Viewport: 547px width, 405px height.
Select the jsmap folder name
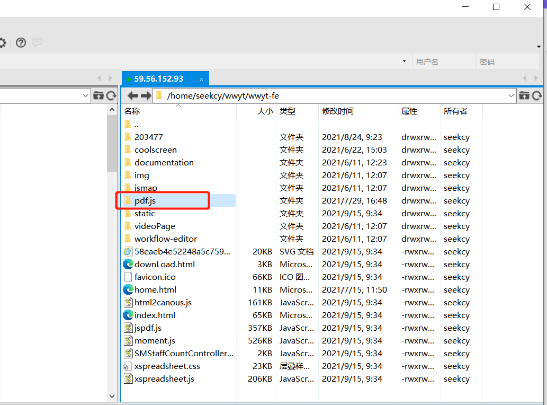point(146,188)
